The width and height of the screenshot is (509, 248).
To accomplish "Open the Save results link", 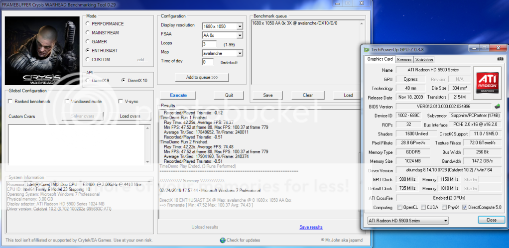I will click(x=311, y=227).
